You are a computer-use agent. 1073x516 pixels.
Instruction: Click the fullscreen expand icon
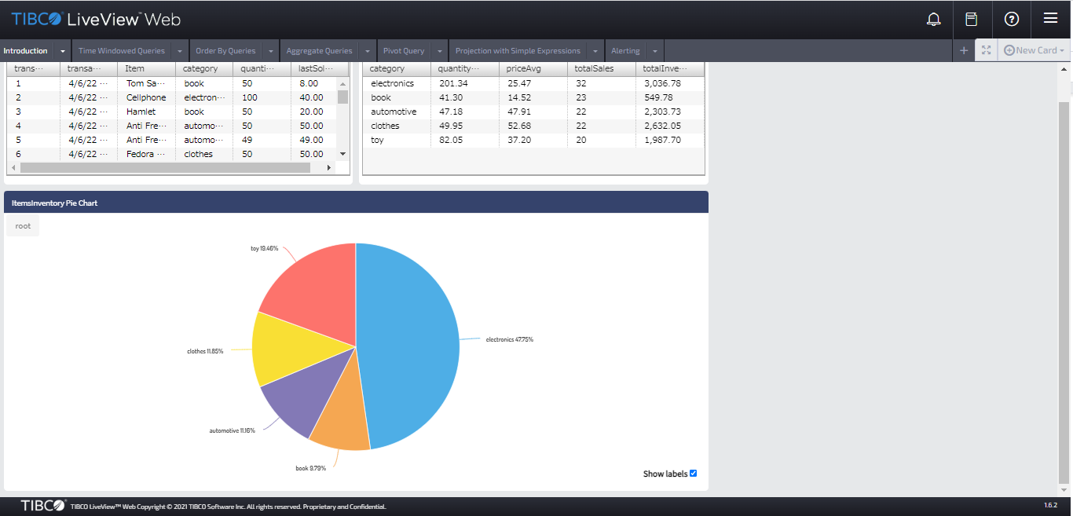pos(987,50)
